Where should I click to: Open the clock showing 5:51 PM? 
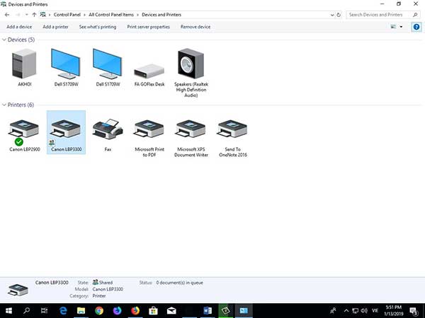(394, 311)
